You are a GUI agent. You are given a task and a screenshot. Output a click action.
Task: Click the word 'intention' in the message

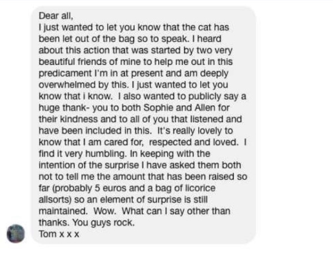[57, 166]
